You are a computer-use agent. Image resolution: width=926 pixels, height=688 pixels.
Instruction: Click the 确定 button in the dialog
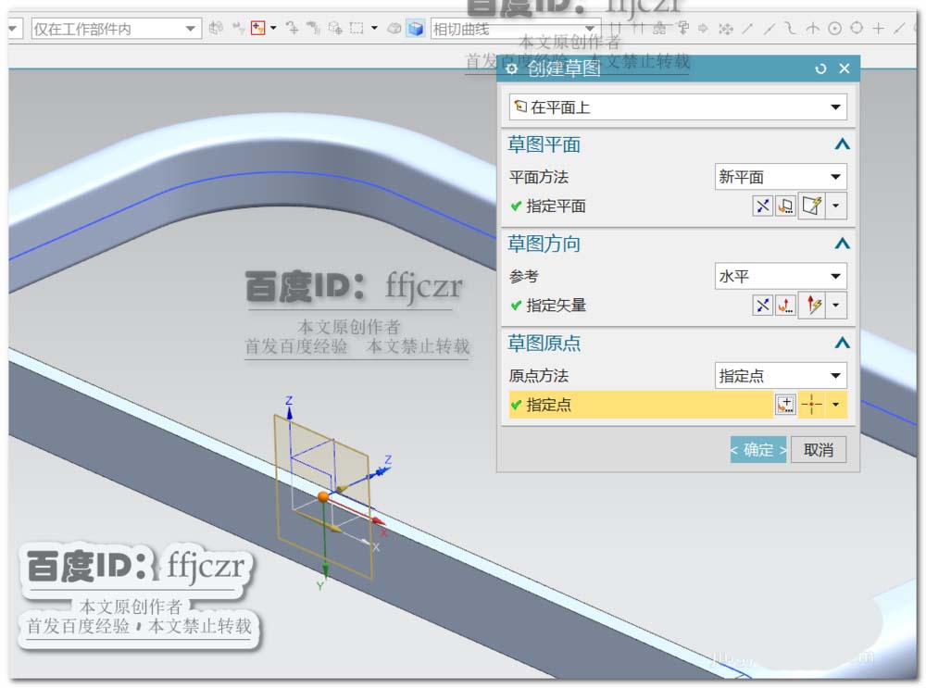pyautogui.click(x=758, y=449)
